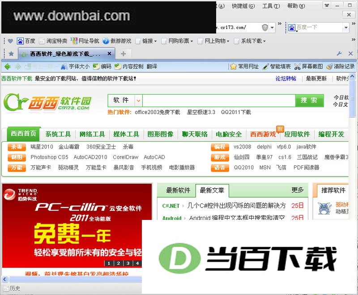This screenshot has width=358, height=295.
Task: Open 常用网址 star shortcut
Action: pos(244,66)
